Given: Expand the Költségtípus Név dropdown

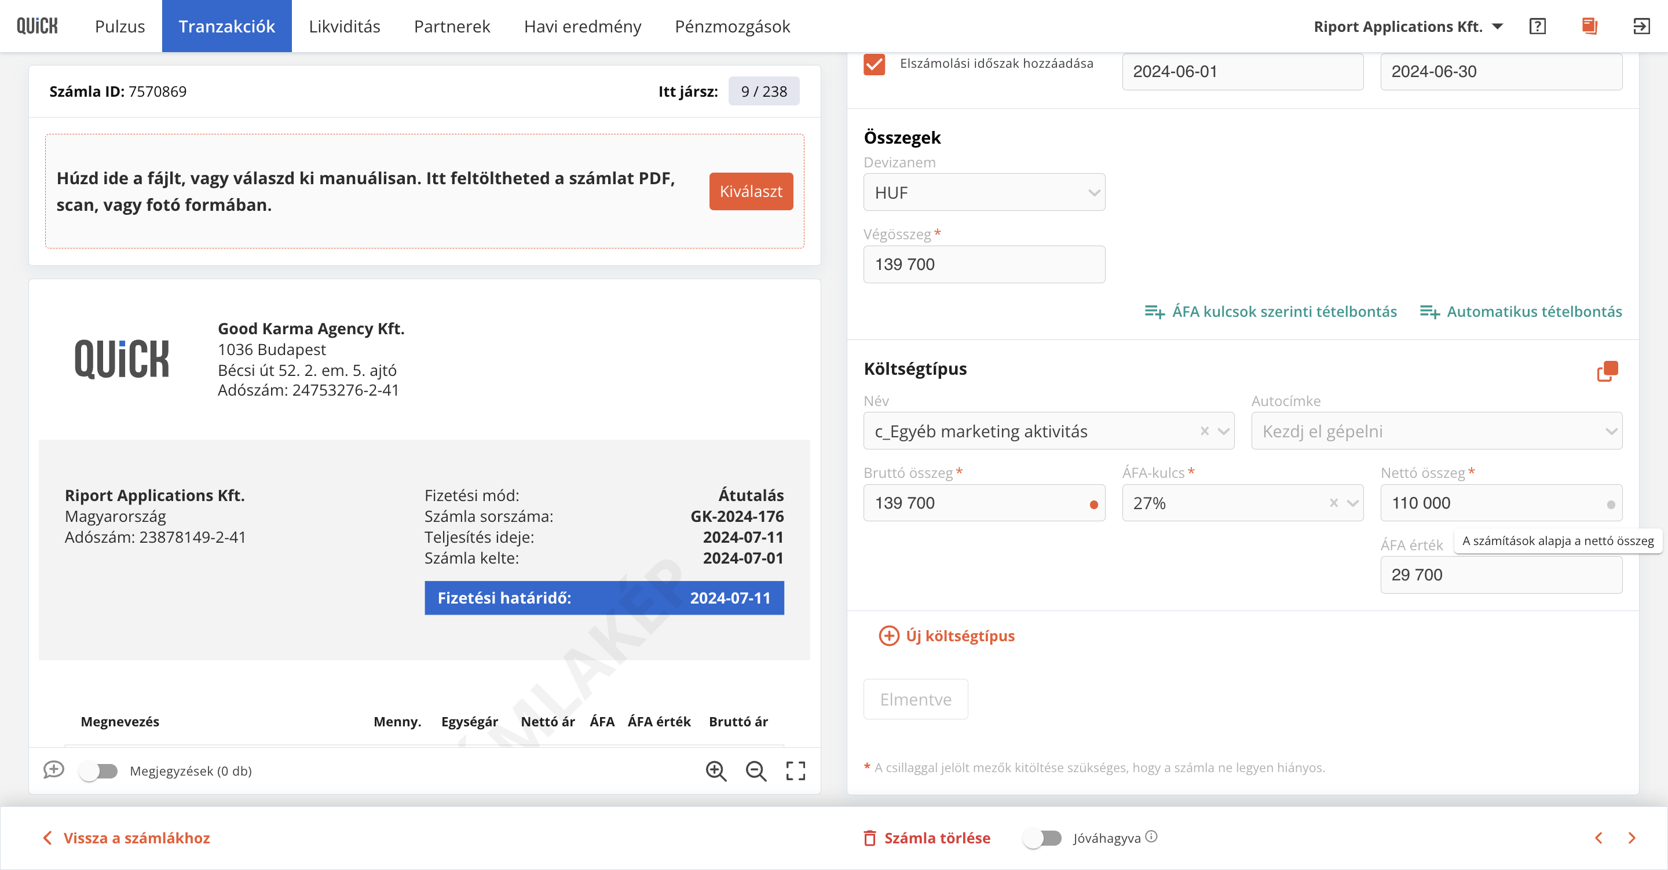Looking at the screenshot, I should pyautogui.click(x=1224, y=431).
